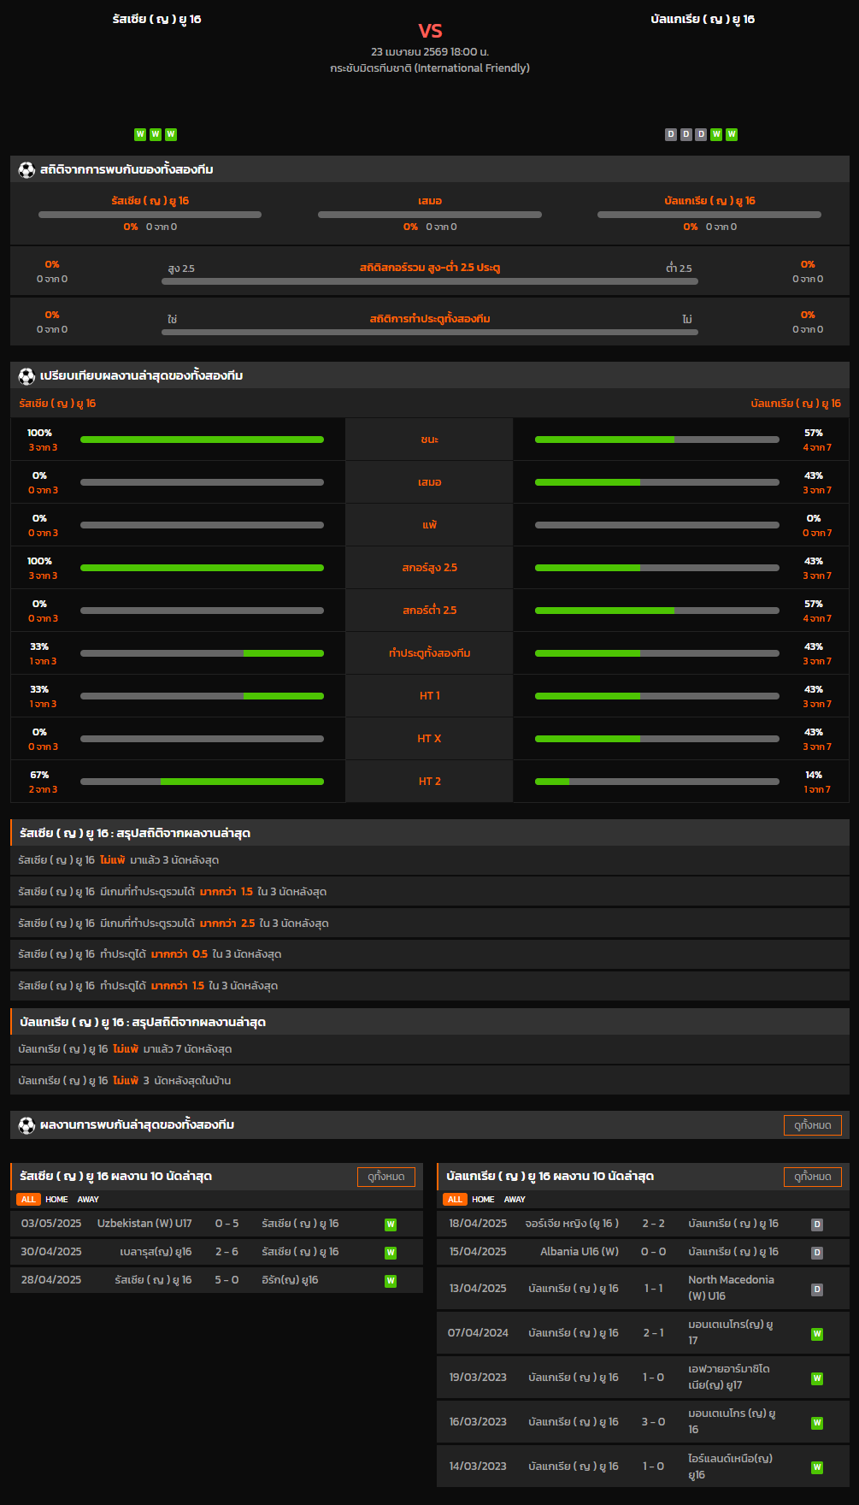The height and width of the screenshot is (1505, 859).
Task: Click the W badge for the Uzbekistan (W) U17 match
Action: [391, 1225]
